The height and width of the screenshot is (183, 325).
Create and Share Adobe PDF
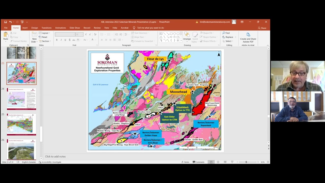coord(248,37)
